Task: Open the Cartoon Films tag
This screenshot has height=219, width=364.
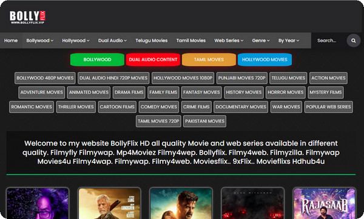Action: [117, 107]
